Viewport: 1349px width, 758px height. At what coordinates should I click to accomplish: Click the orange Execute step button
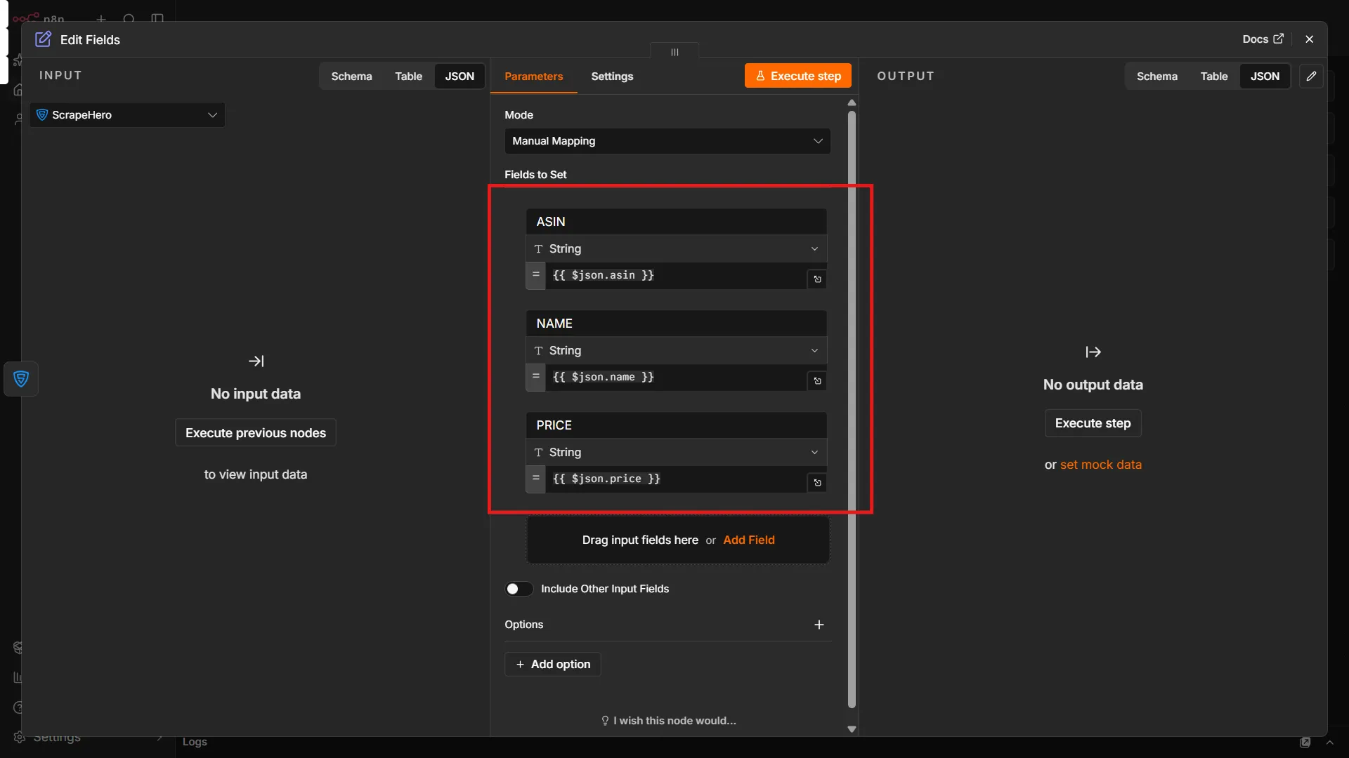click(x=798, y=76)
